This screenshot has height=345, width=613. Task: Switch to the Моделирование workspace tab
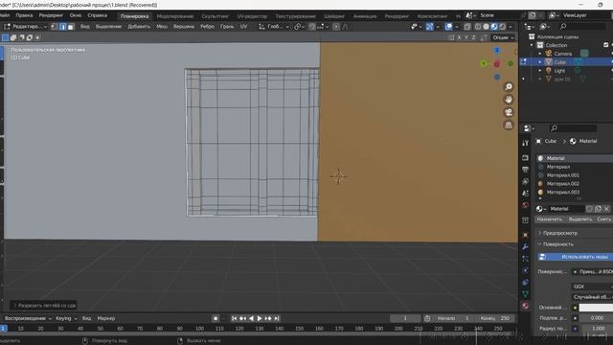pos(175,16)
